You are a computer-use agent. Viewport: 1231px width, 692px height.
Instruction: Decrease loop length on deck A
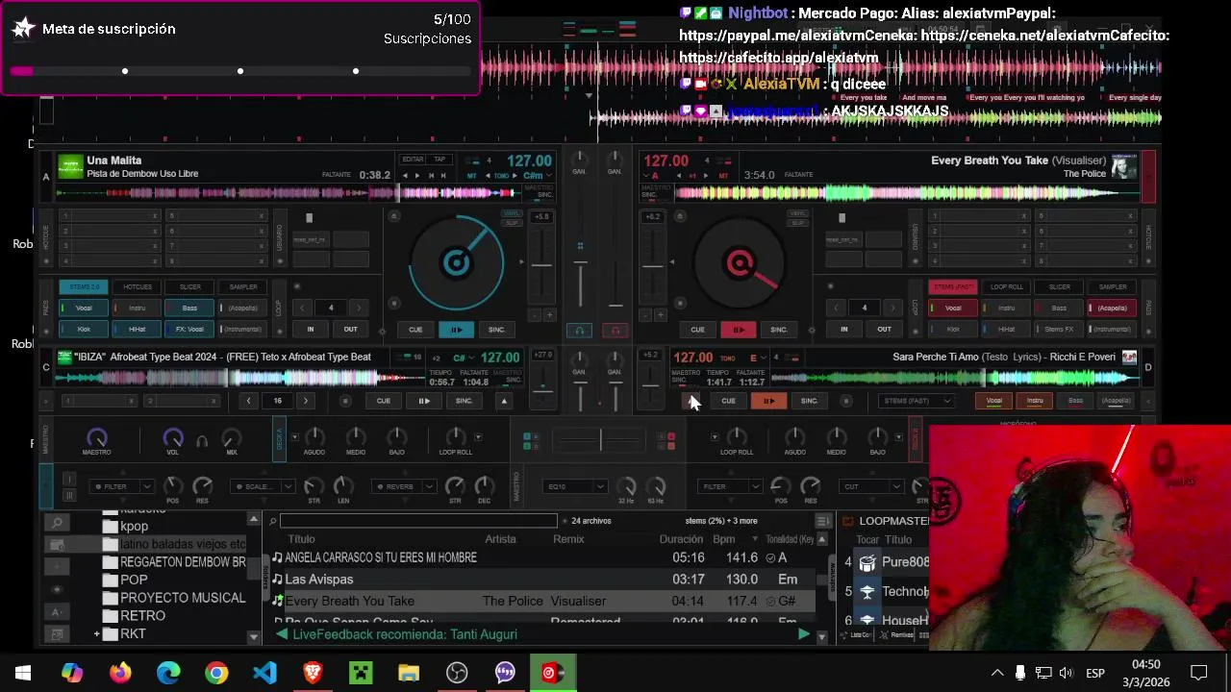pos(303,308)
